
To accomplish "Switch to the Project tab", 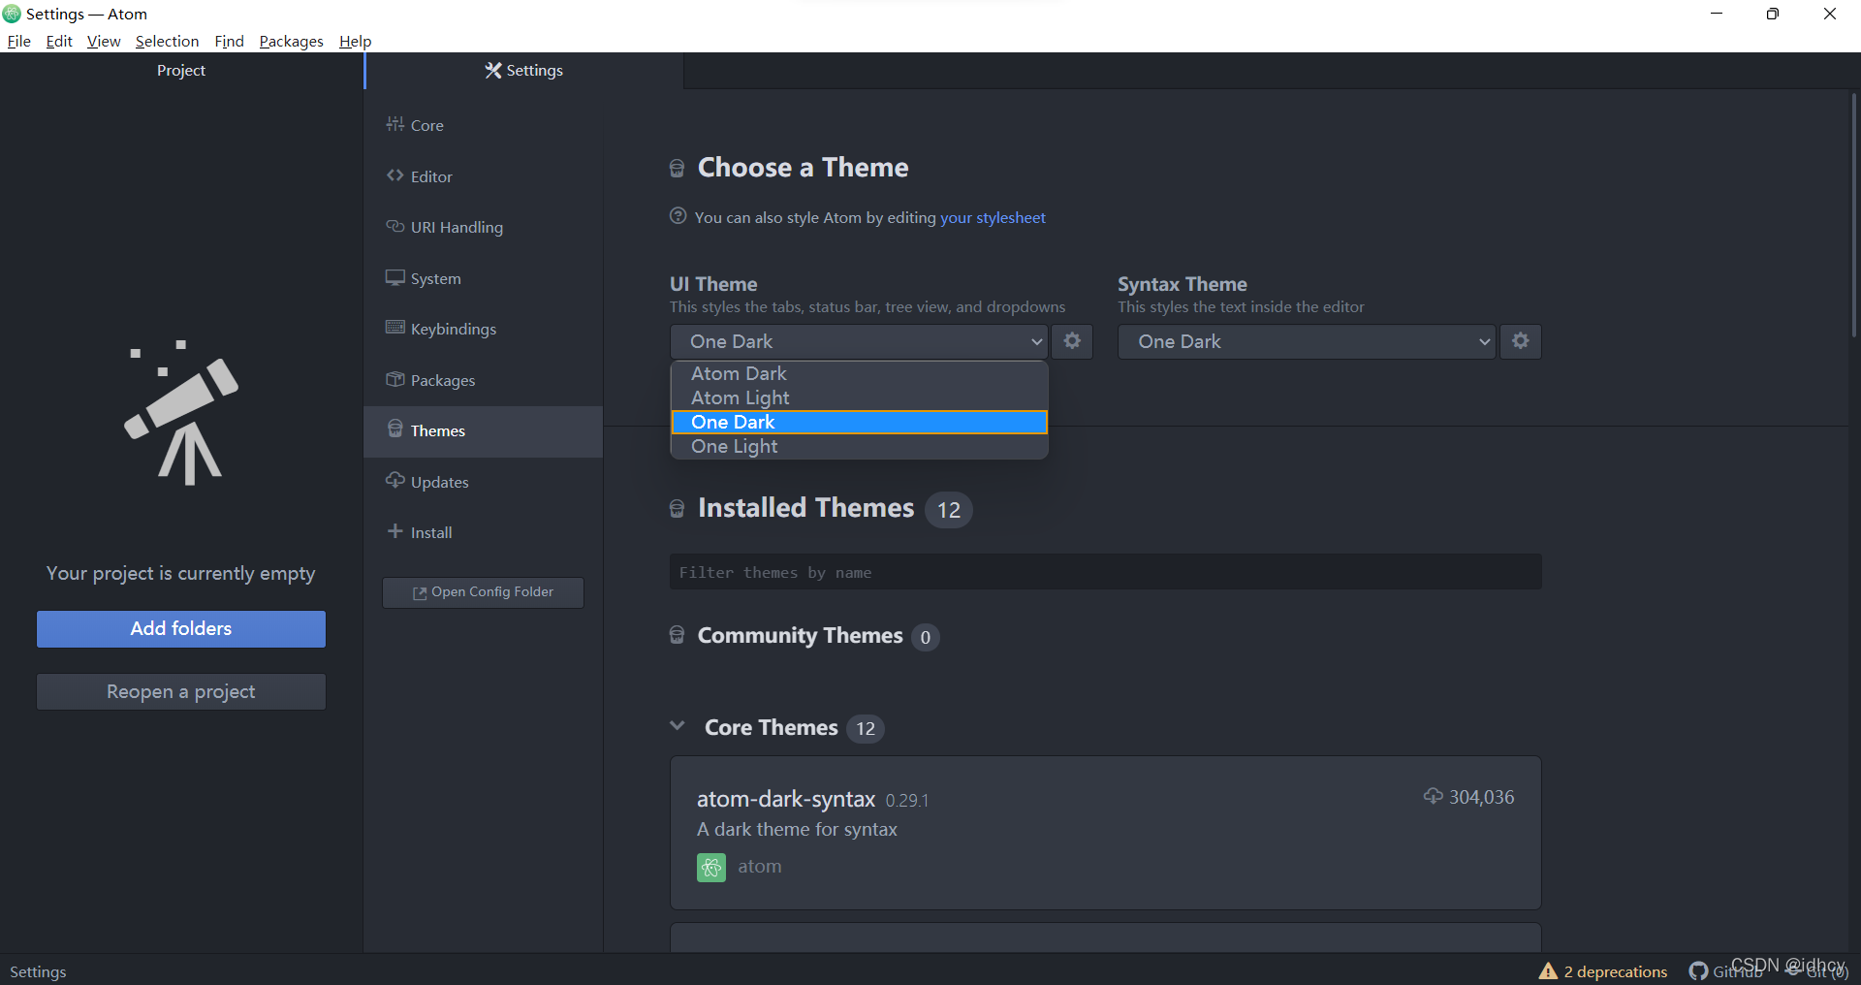I will [181, 71].
